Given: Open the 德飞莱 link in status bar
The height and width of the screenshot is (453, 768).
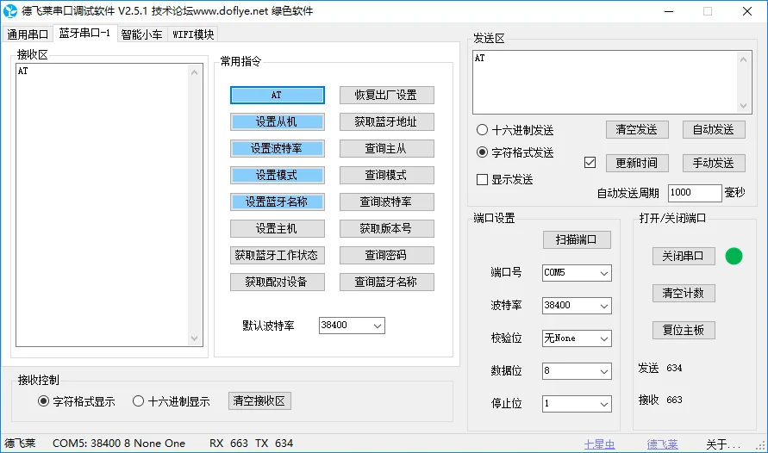Looking at the screenshot, I should tap(662, 444).
